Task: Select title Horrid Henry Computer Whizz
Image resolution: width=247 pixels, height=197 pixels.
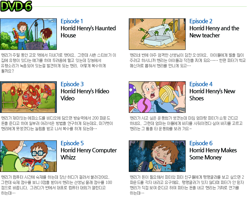Action: click(x=89, y=154)
